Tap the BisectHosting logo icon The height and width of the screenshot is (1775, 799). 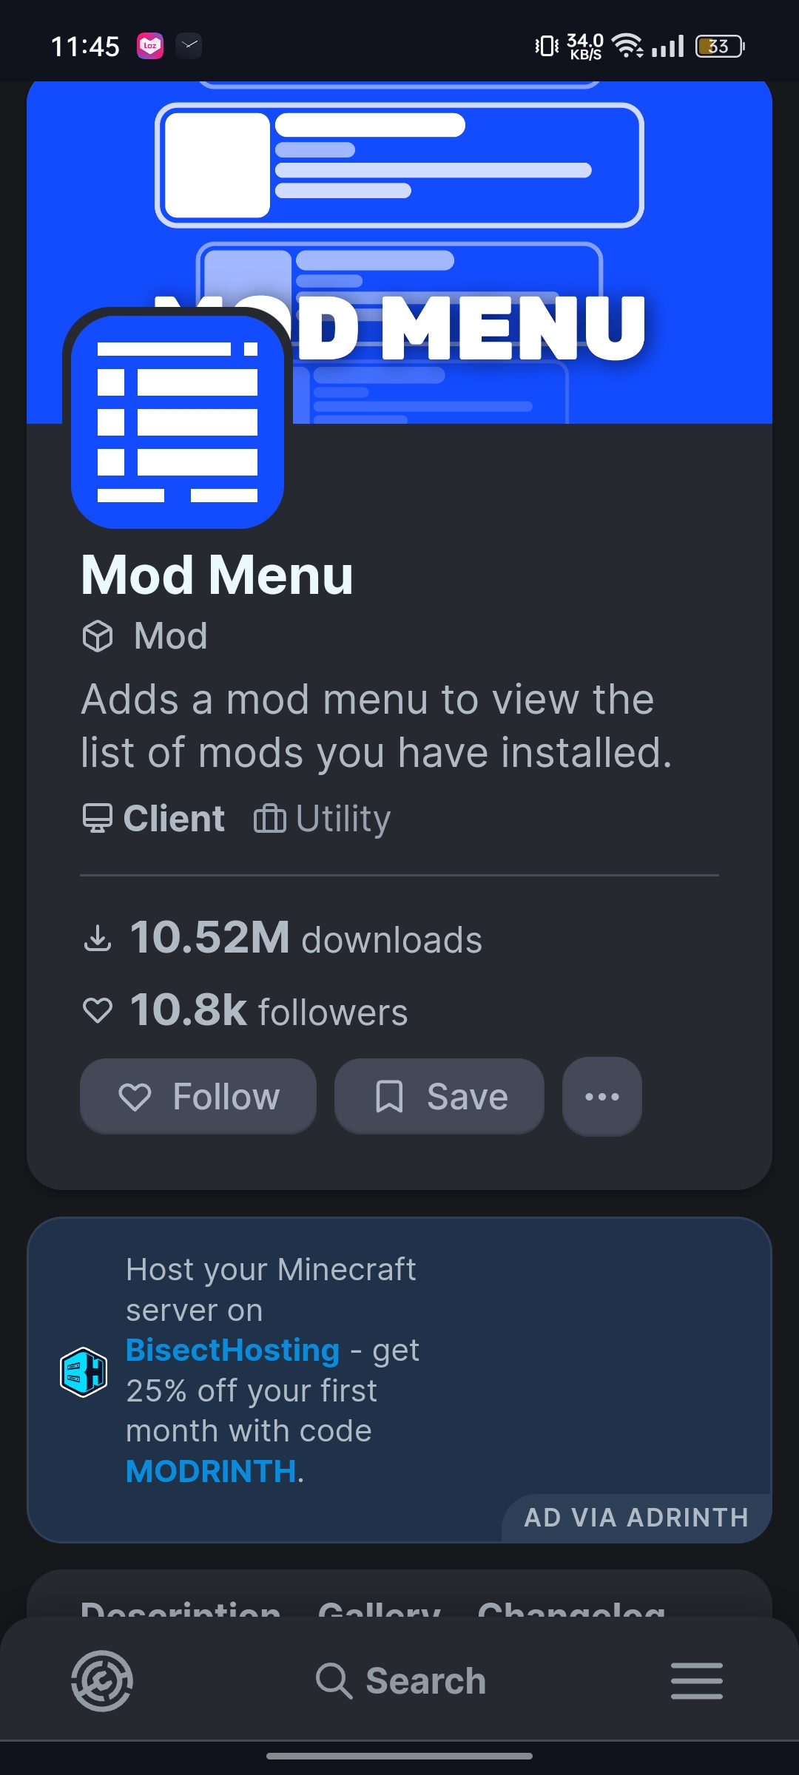pyautogui.click(x=84, y=1372)
